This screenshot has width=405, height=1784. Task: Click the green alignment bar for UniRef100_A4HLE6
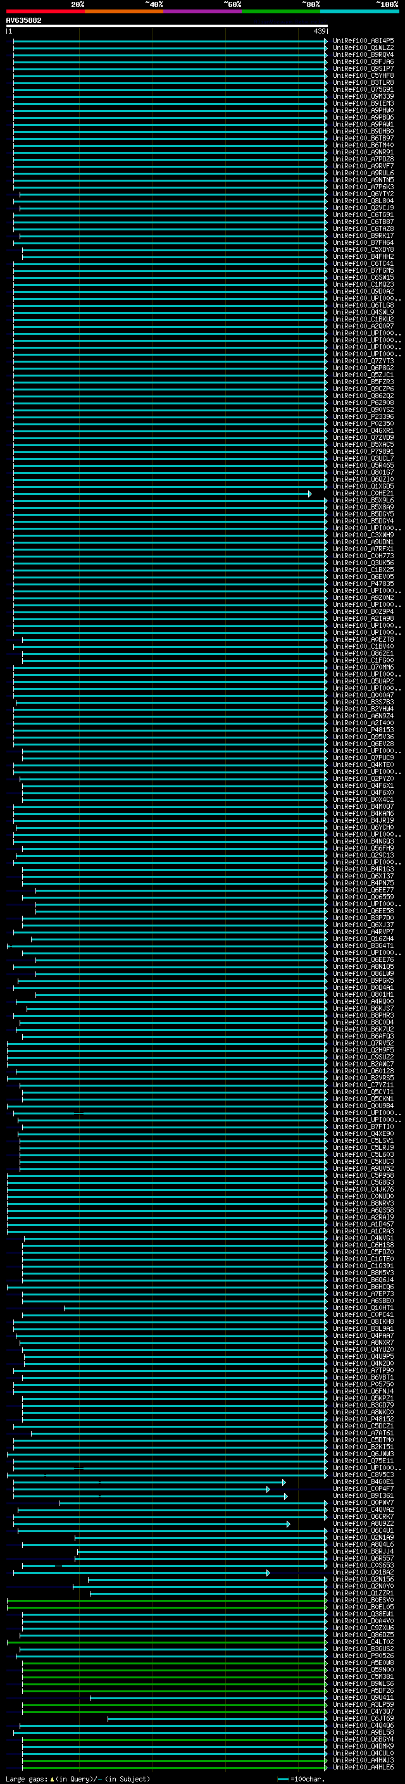(175, 1768)
